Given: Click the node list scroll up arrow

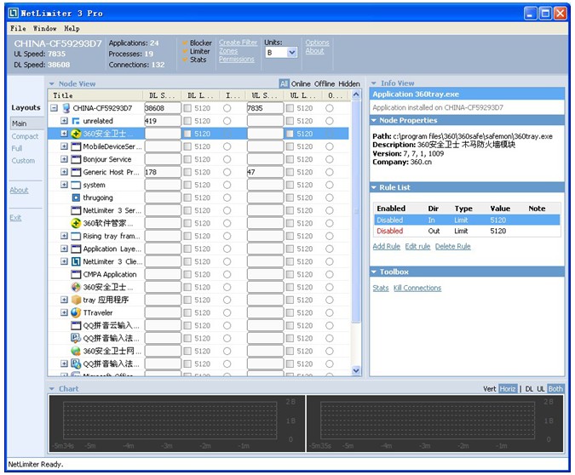Looking at the screenshot, I should 356,94.
